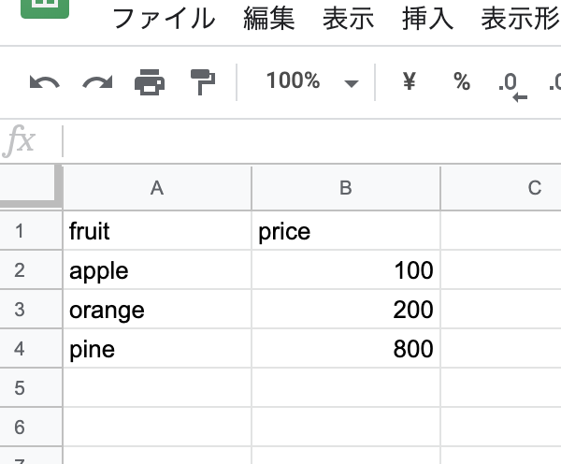Click inside the formula bar
The image size is (561, 464).
pyautogui.click(x=309, y=141)
